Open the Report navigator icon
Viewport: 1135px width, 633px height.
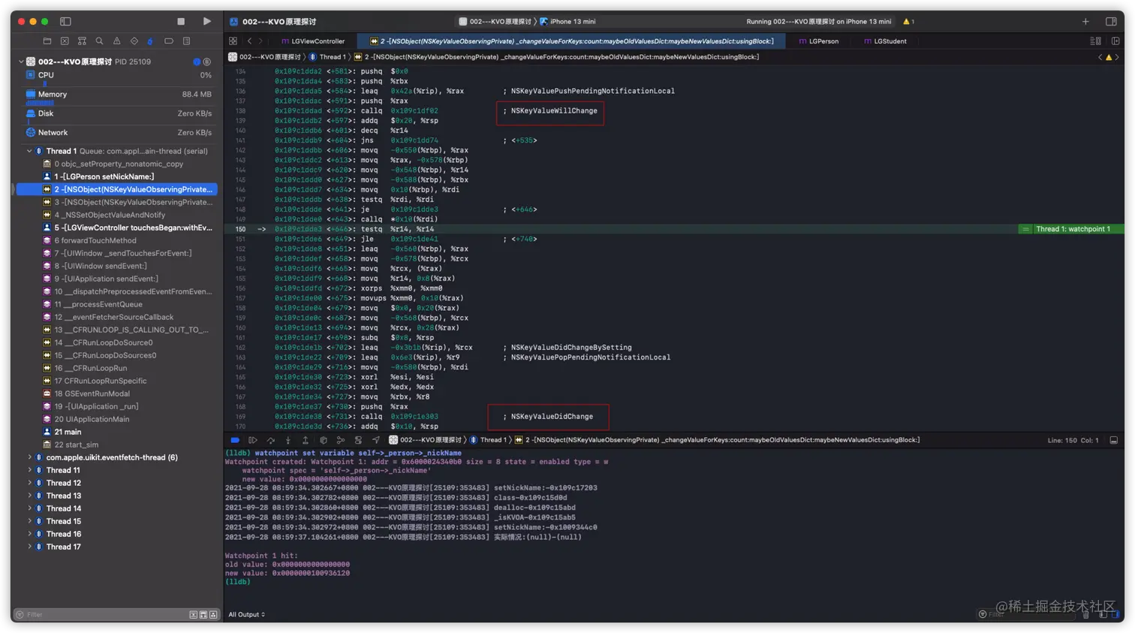(x=186, y=41)
